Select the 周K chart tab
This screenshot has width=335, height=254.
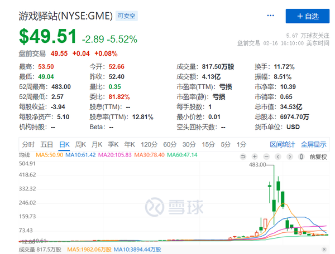(80, 144)
